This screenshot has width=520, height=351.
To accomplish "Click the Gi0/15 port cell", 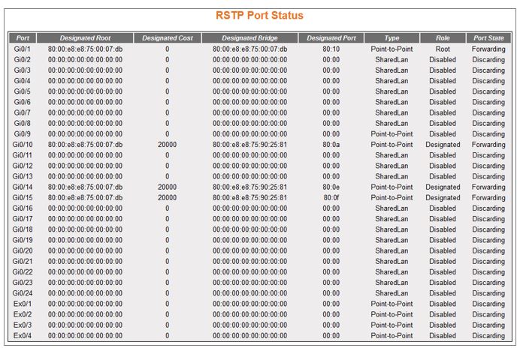I will (23, 198).
